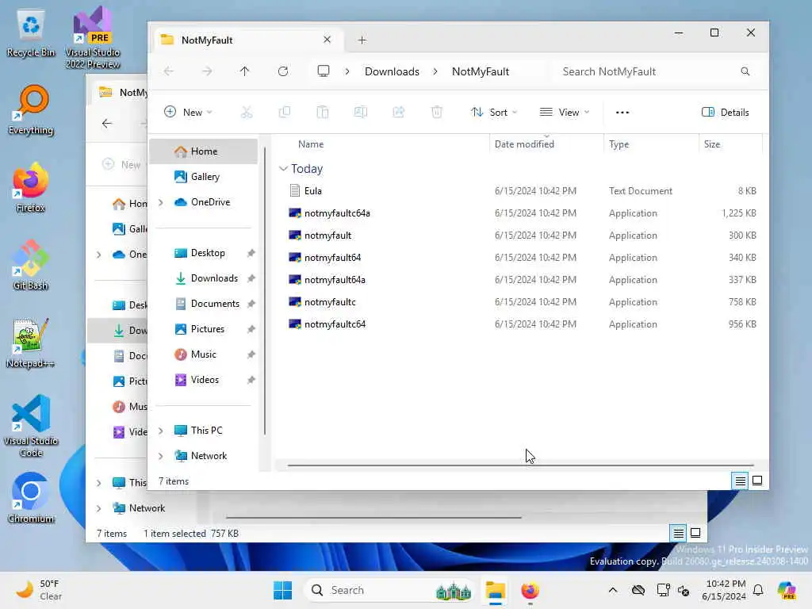This screenshot has width=812, height=609.
Task: Open Recycle Bin on desktop
Action: [x=31, y=33]
